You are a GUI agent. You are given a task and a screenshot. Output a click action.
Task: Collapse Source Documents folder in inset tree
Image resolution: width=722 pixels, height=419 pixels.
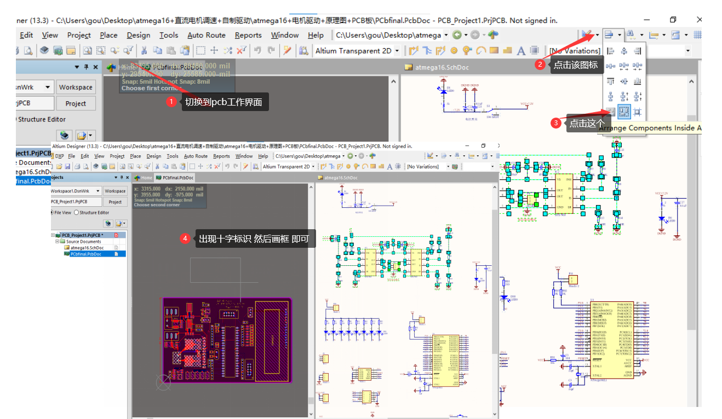click(x=57, y=241)
